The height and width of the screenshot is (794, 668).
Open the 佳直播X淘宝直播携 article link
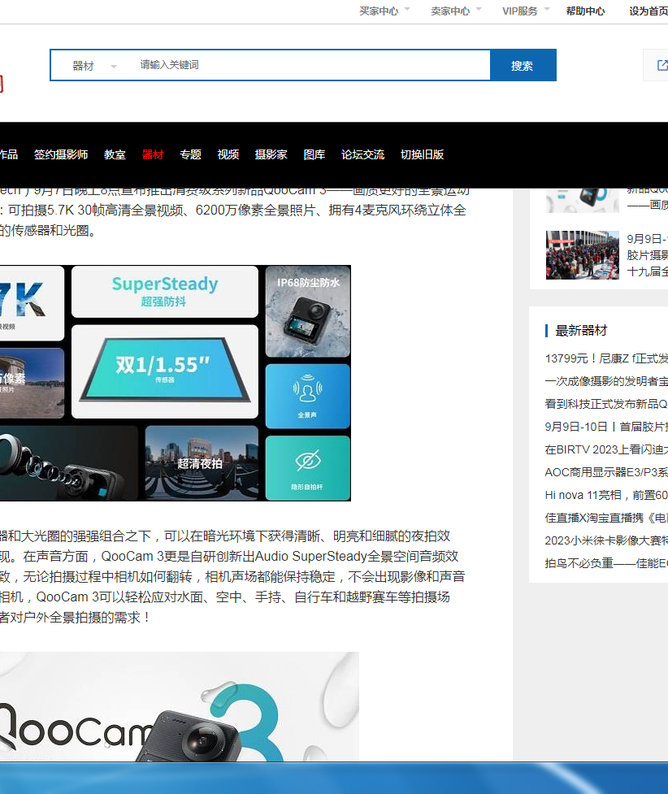pyautogui.click(x=606, y=518)
